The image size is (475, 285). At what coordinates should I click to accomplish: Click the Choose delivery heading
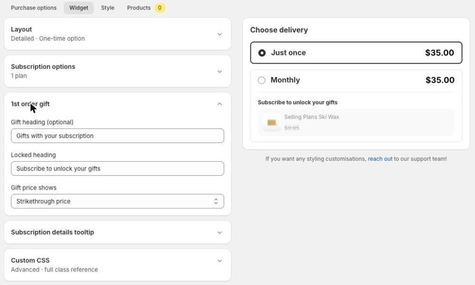click(x=279, y=30)
